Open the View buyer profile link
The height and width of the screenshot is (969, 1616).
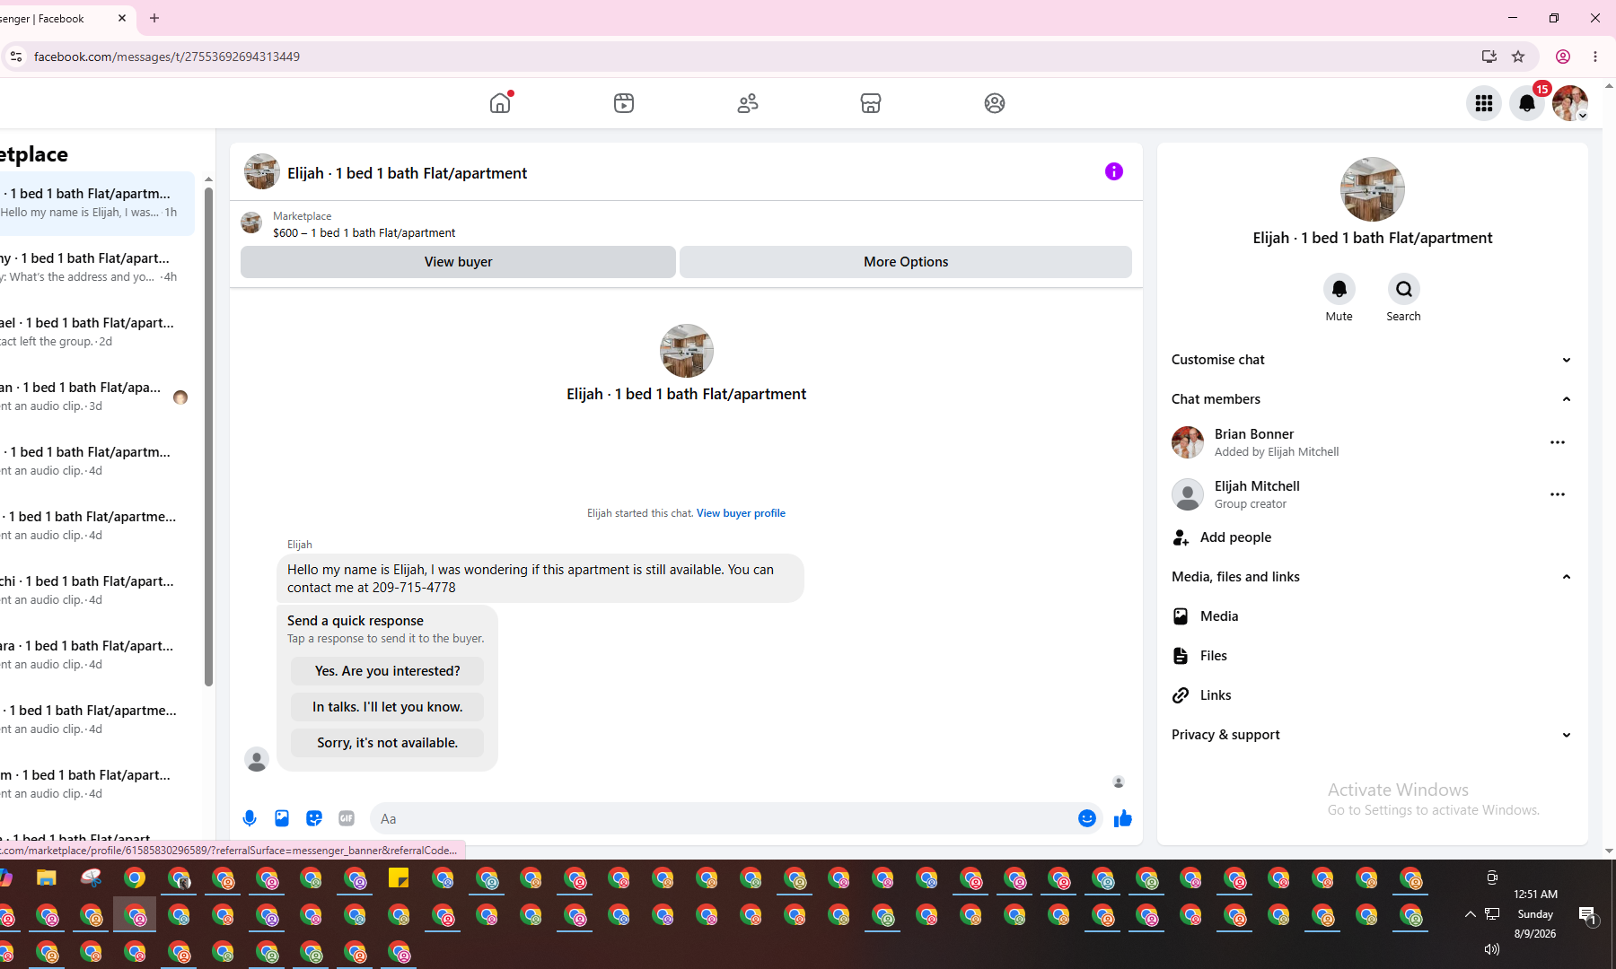point(741,513)
